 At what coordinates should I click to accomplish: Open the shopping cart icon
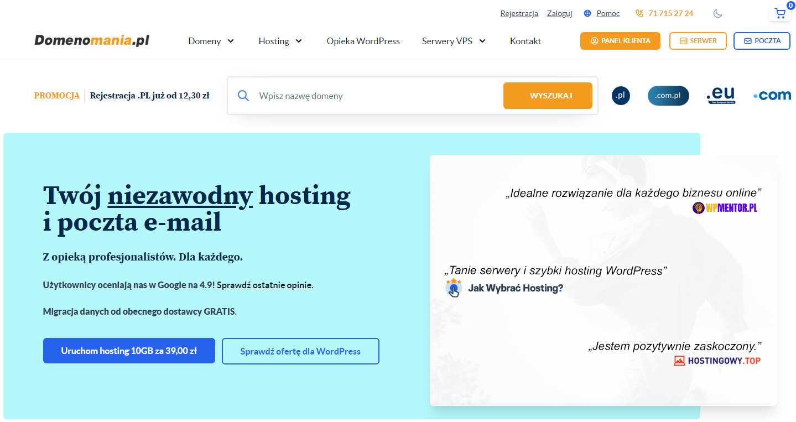click(780, 13)
